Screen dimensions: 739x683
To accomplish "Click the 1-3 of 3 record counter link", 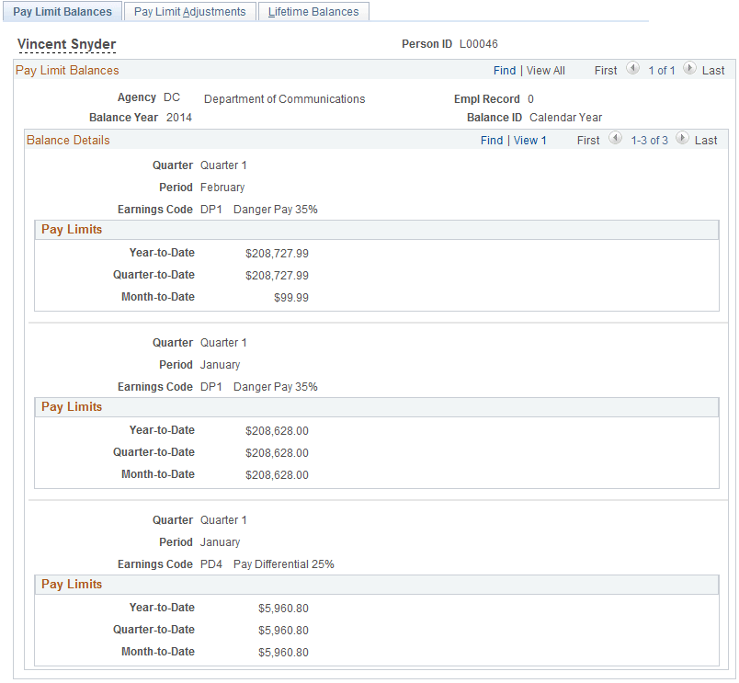I will pyautogui.click(x=650, y=140).
